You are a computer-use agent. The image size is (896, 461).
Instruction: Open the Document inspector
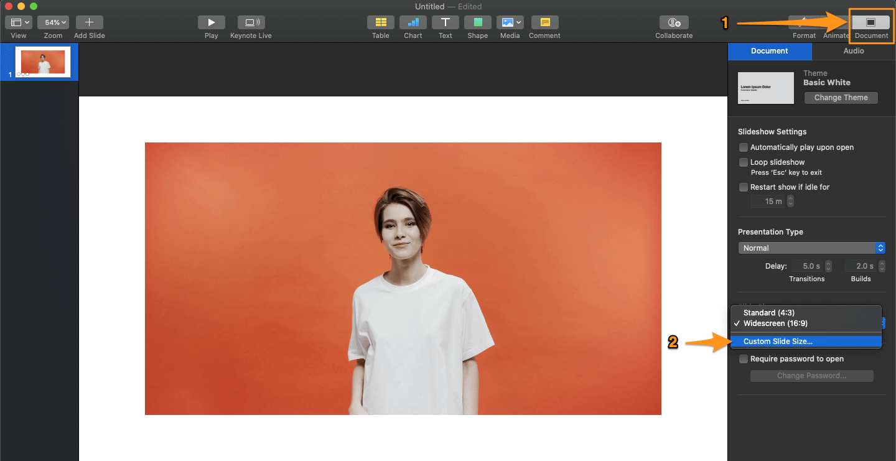point(871,22)
